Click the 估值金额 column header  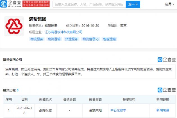pos(70,100)
